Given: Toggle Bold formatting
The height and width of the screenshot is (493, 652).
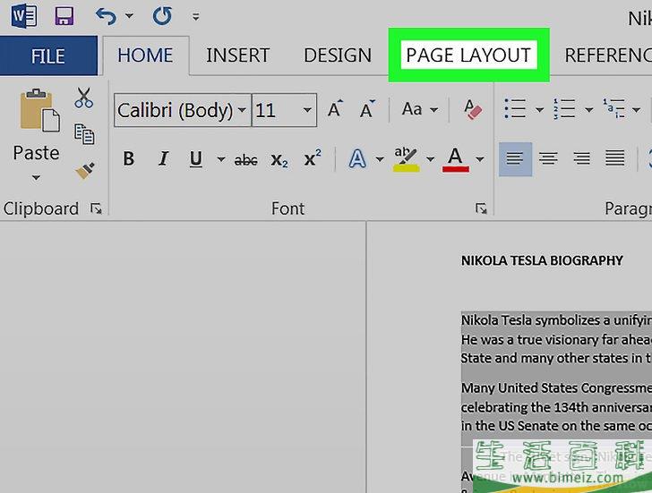Looking at the screenshot, I should tap(129, 158).
